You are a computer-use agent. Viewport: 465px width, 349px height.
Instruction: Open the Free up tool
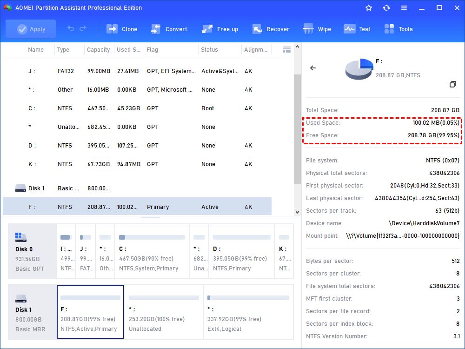click(x=220, y=29)
